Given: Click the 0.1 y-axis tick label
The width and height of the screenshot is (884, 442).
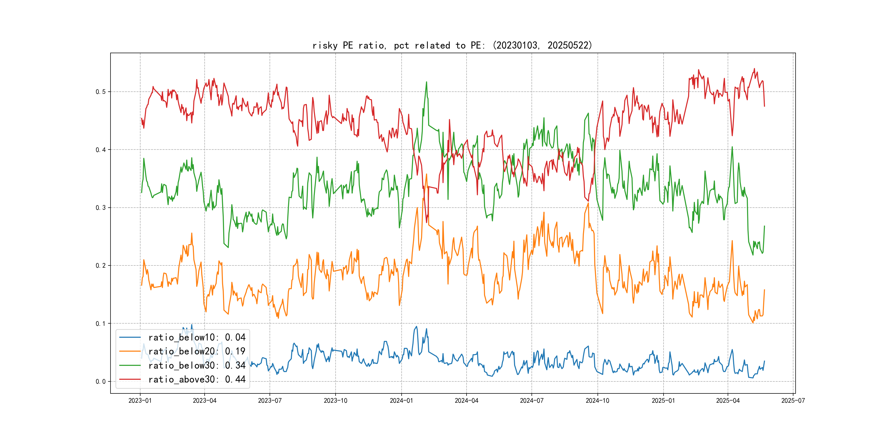Looking at the screenshot, I should click(101, 324).
